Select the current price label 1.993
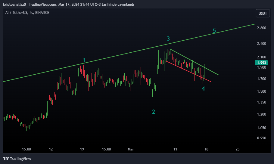The width and height of the screenshot is (274, 164). click(261, 63)
